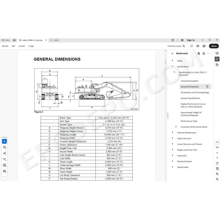Image resolution: width=220 pixels, height=220 pixels.
Task: Open the Menu hamburger button
Action: tap(6, 40)
